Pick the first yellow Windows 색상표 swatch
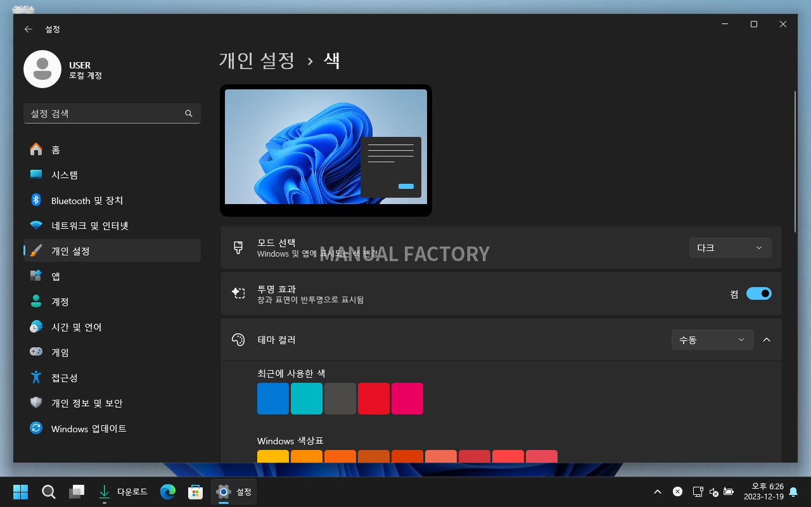 (x=273, y=456)
